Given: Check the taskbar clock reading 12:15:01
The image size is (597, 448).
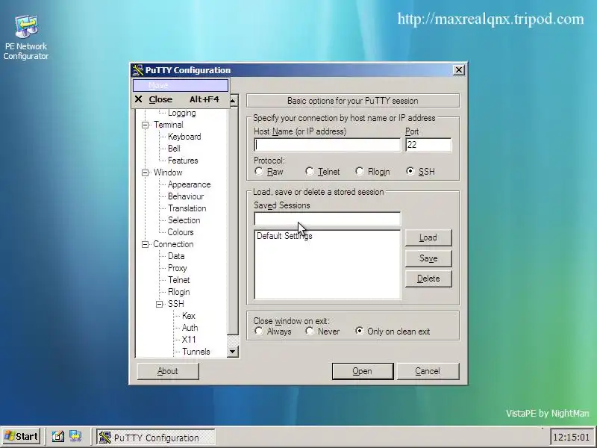Looking at the screenshot, I should (x=571, y=437).
